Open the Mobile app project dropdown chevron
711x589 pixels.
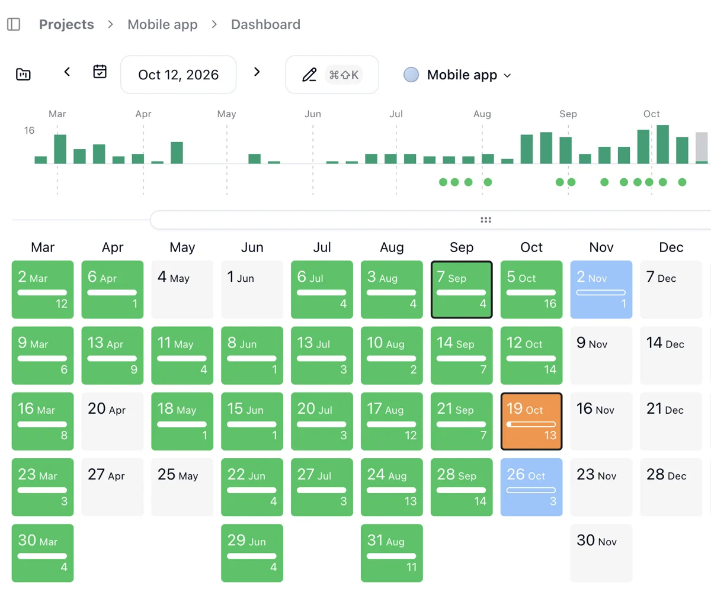507,75
